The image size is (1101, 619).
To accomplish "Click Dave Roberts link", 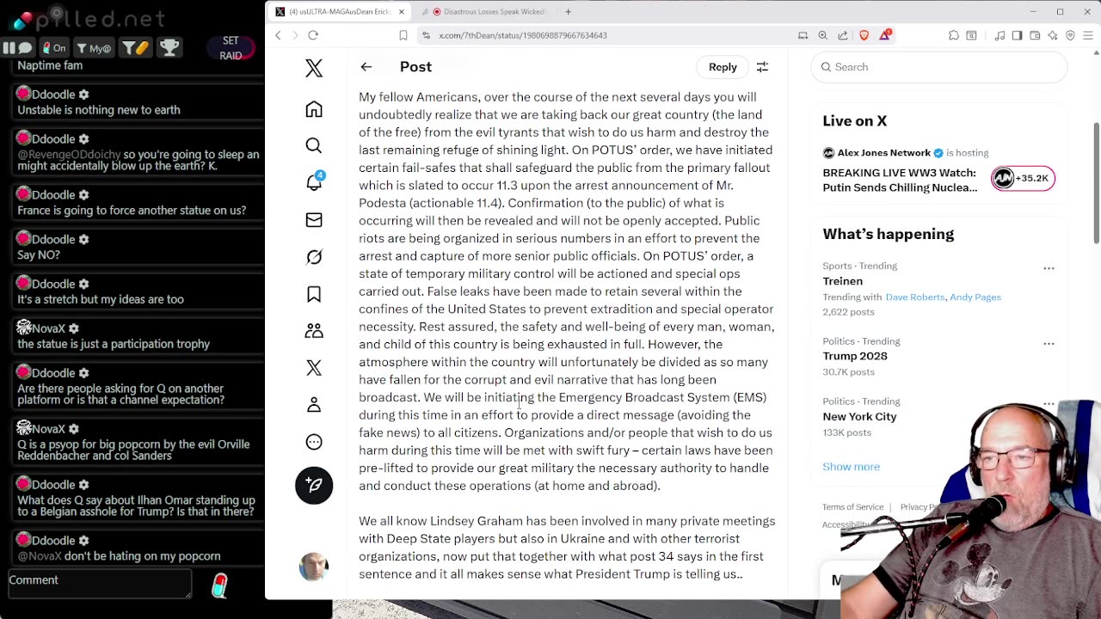I will 914,297.
